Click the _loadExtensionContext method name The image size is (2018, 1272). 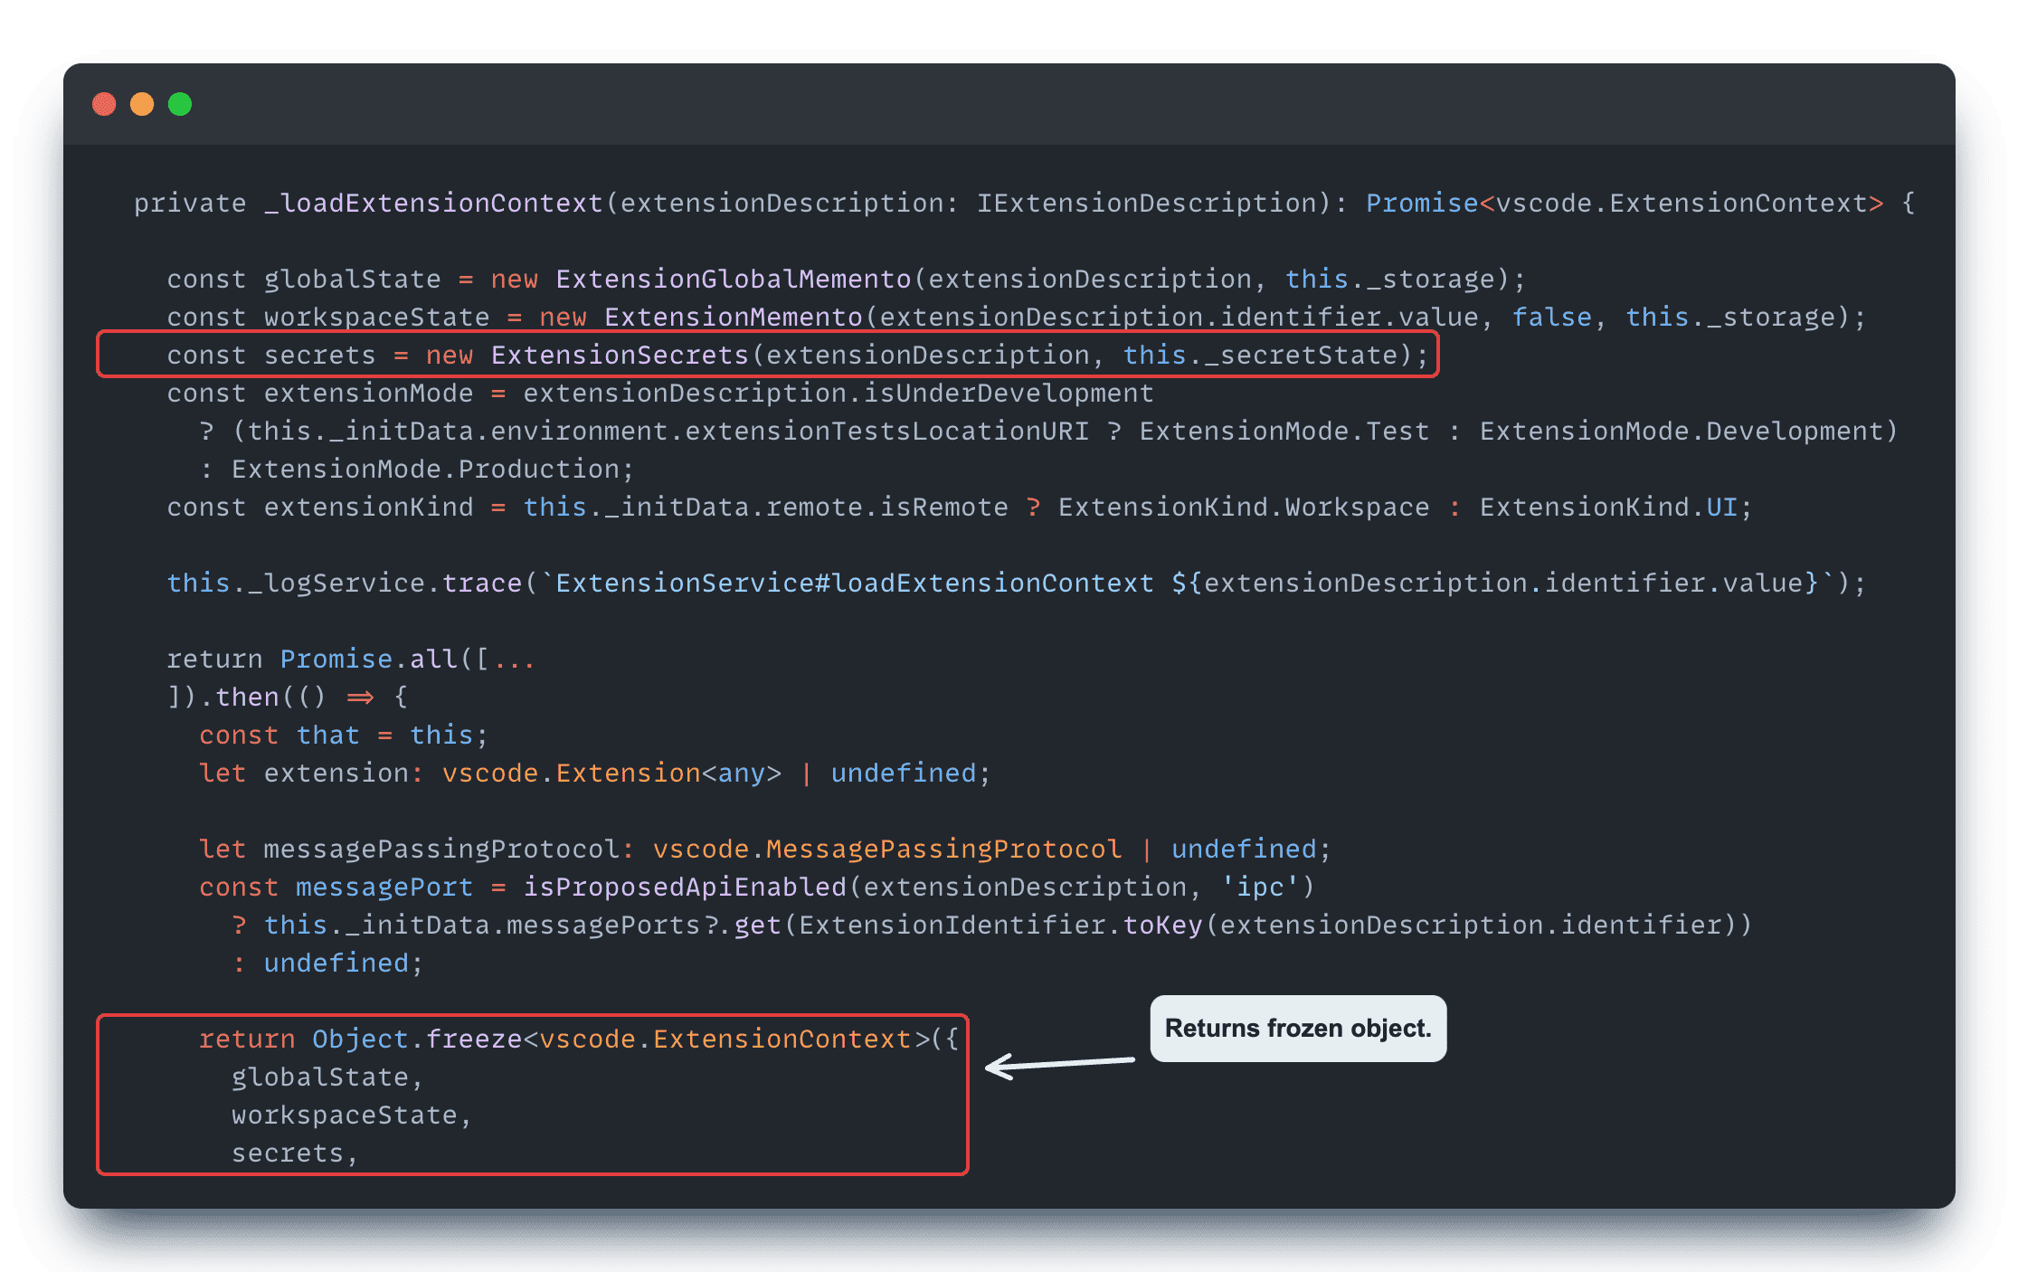tap(433, 204)
